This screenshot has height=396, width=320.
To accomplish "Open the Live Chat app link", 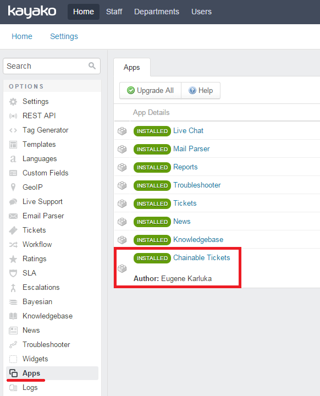I will 188,130.
